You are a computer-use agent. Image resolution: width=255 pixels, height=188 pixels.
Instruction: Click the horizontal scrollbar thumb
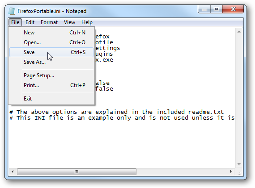(76, 171)
